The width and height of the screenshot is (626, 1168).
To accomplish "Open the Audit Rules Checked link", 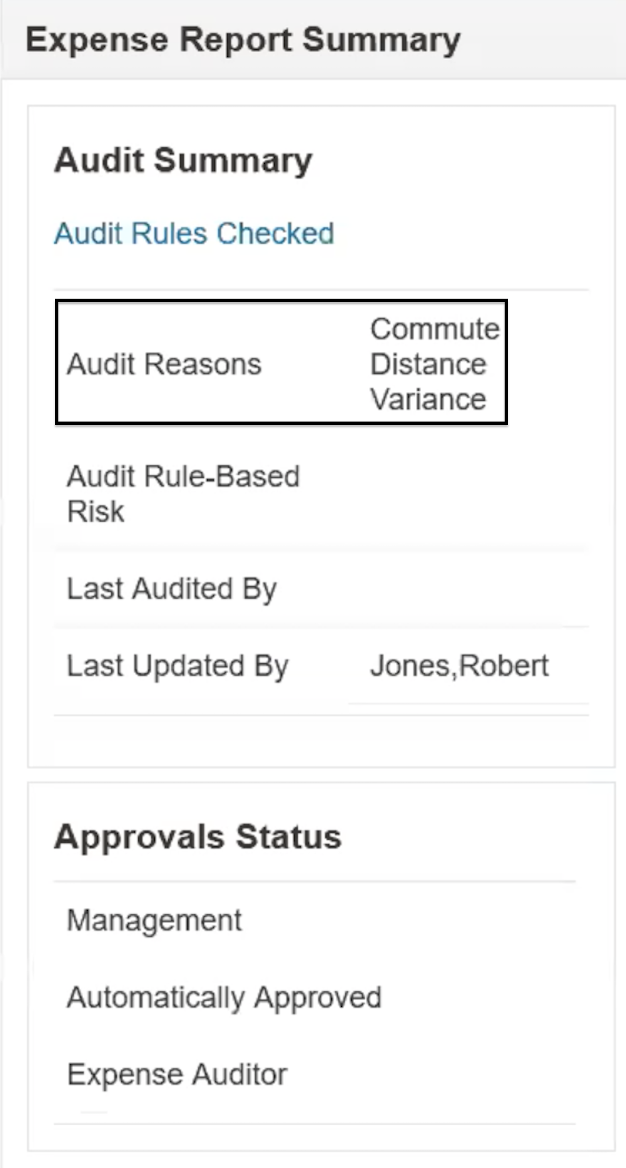I will coord(193,233).
